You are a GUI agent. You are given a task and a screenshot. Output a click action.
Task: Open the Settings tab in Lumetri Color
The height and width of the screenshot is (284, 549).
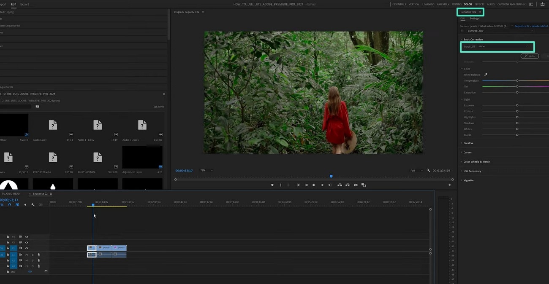pyautogui.click(x=474, y=19)
